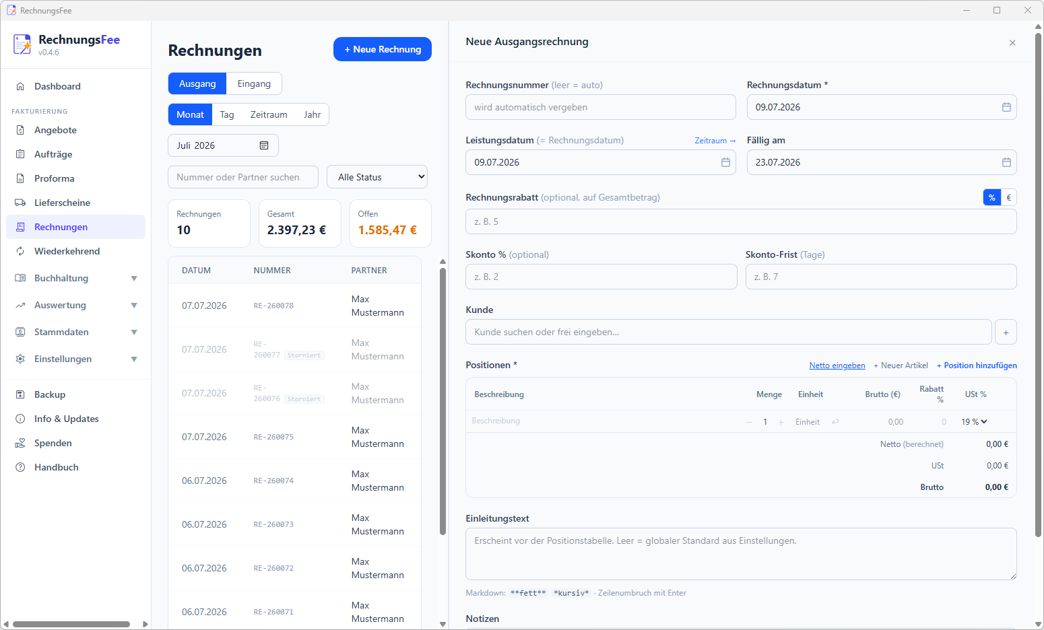
Task: Open Lieferscheine with the truck icon
Action: click(x=75, y=203)
